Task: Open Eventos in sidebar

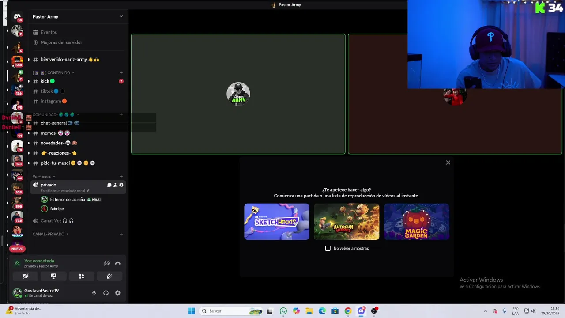Action: [78, 32]
